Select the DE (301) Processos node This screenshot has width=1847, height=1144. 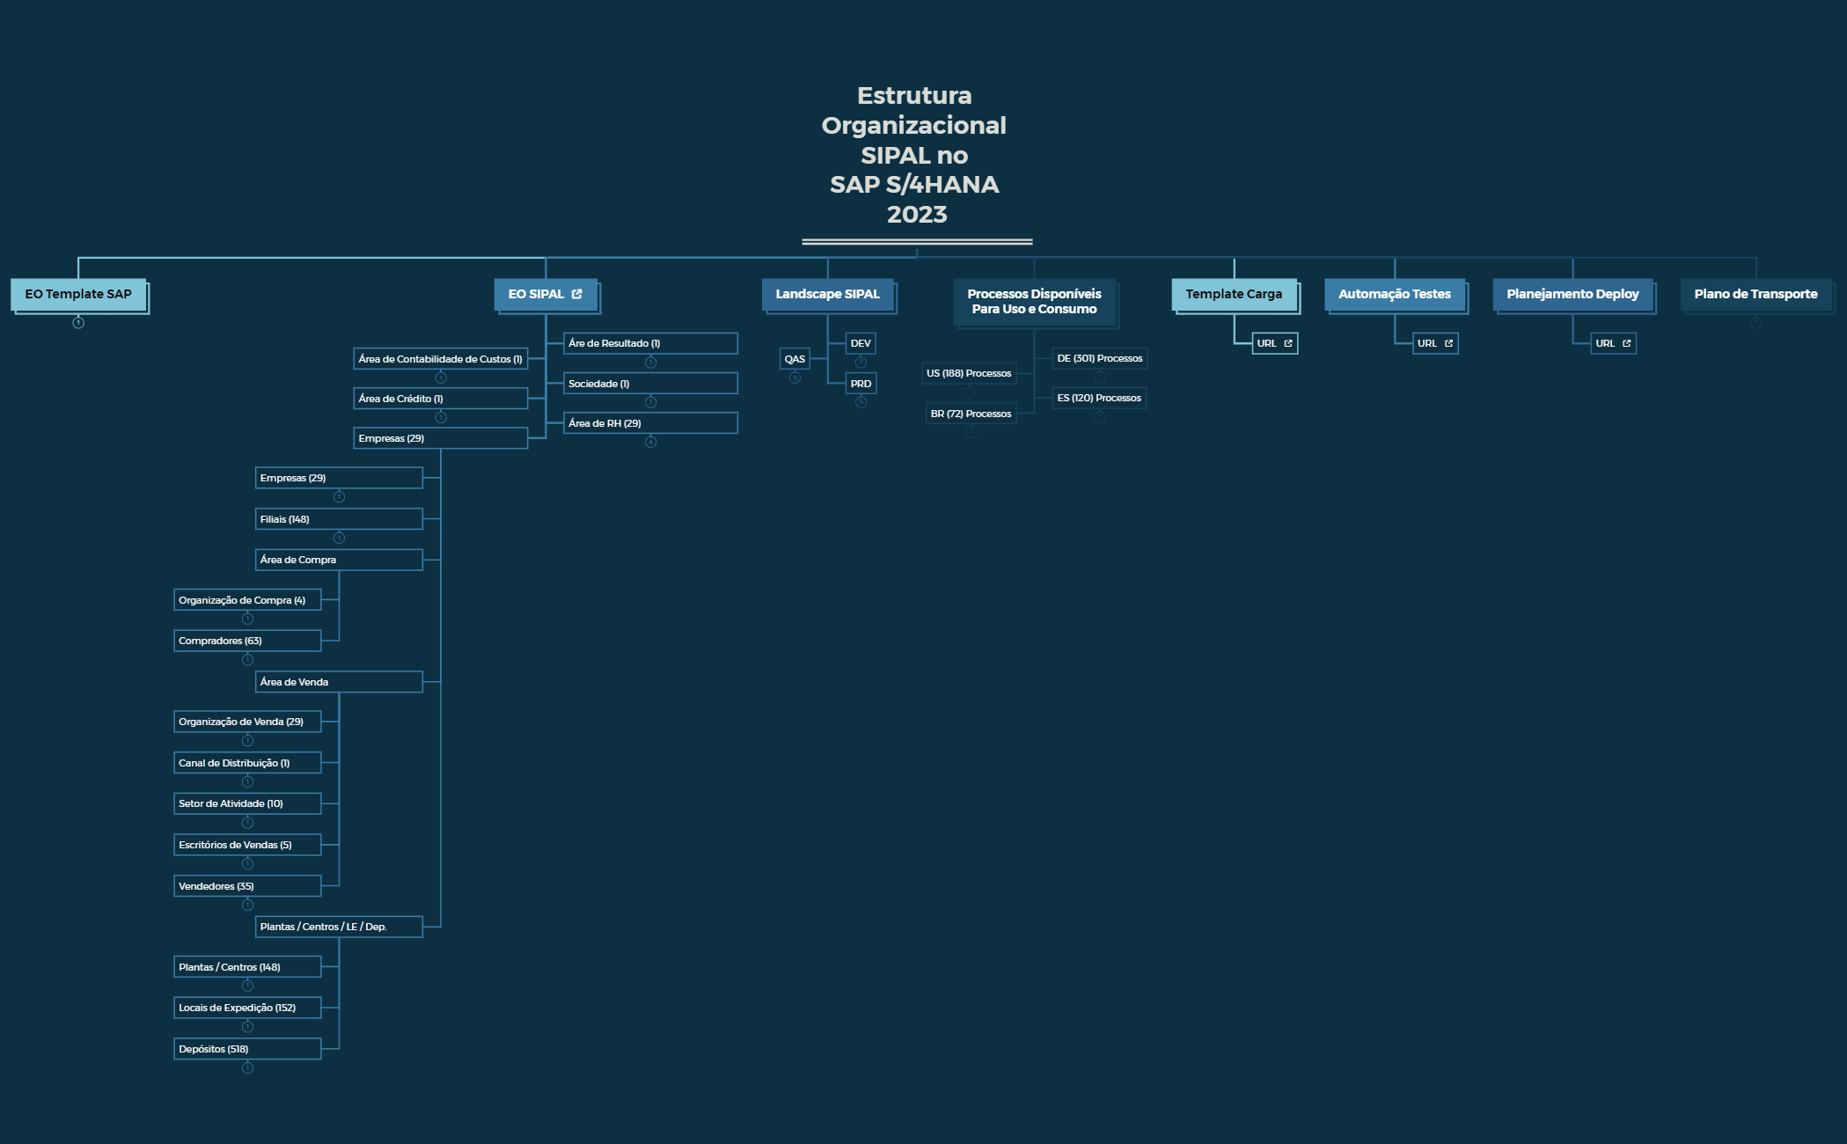tap(1099, 358)
